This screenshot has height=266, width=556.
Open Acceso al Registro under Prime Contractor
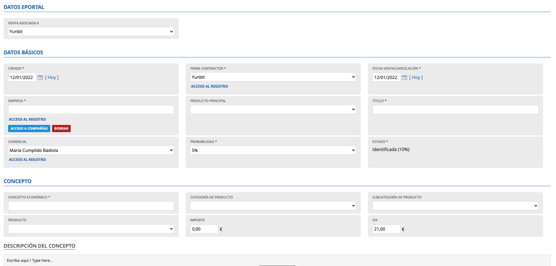click(209, 86)
